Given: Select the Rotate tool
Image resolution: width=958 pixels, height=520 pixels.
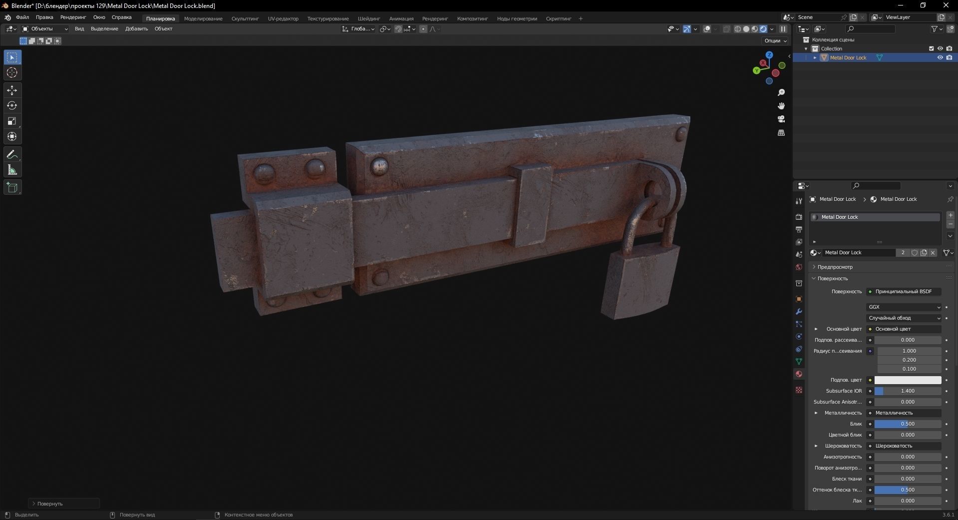Looking at the screenshot, I should (12, 105).
